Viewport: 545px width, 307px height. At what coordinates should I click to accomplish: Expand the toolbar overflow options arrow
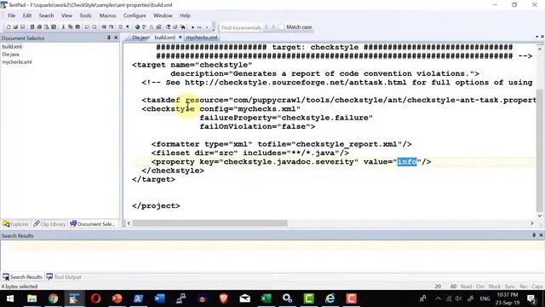[213, 31]
